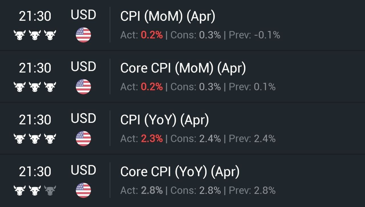Screen dimensions: 365x207
Task: Click the first bull icon in CPI (MoM) row
Action: tap(19, 35)
